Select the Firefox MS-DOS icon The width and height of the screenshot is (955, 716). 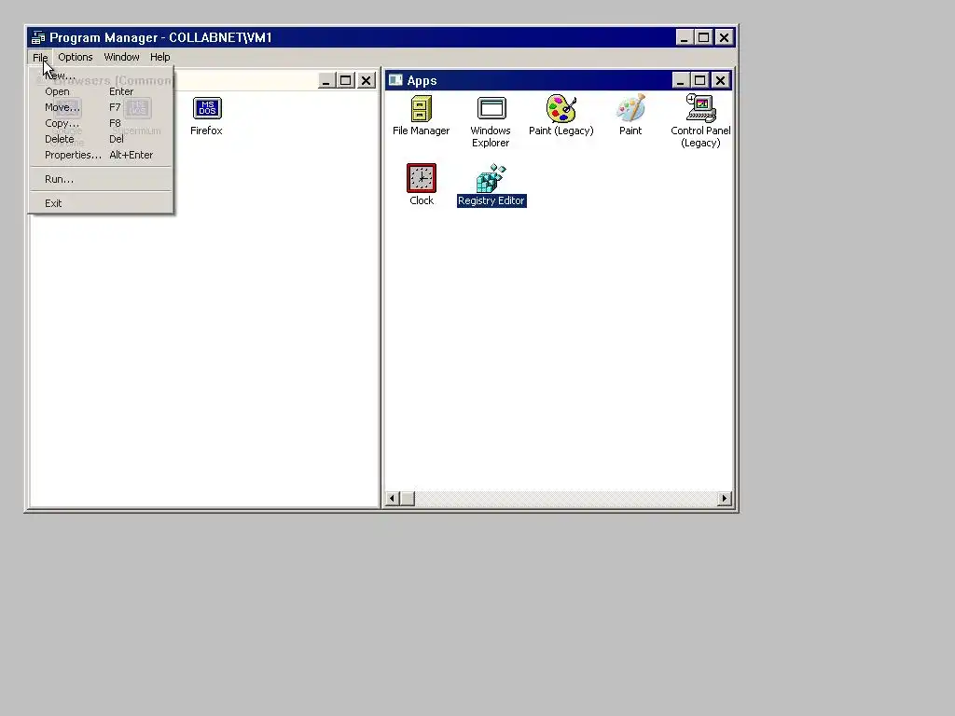click(x=207, y=108)
